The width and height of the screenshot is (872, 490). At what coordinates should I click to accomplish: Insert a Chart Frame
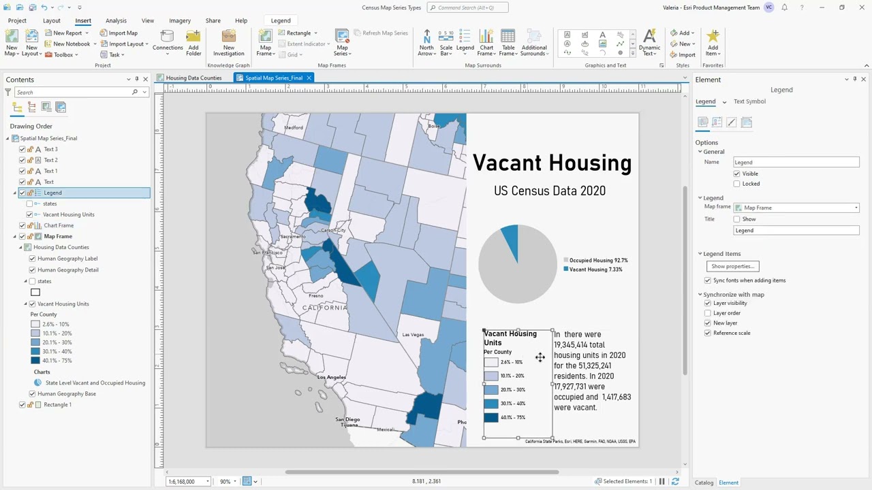(x=486, y=43)
